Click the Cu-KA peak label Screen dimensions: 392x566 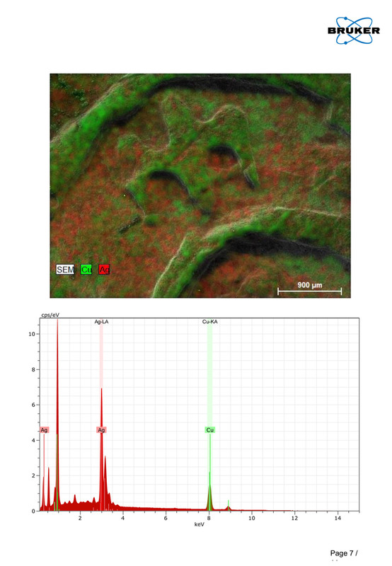(209, 322)
